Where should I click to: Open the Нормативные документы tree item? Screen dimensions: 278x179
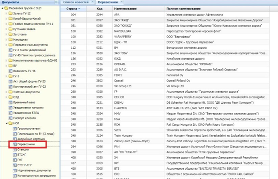point(34,170)
